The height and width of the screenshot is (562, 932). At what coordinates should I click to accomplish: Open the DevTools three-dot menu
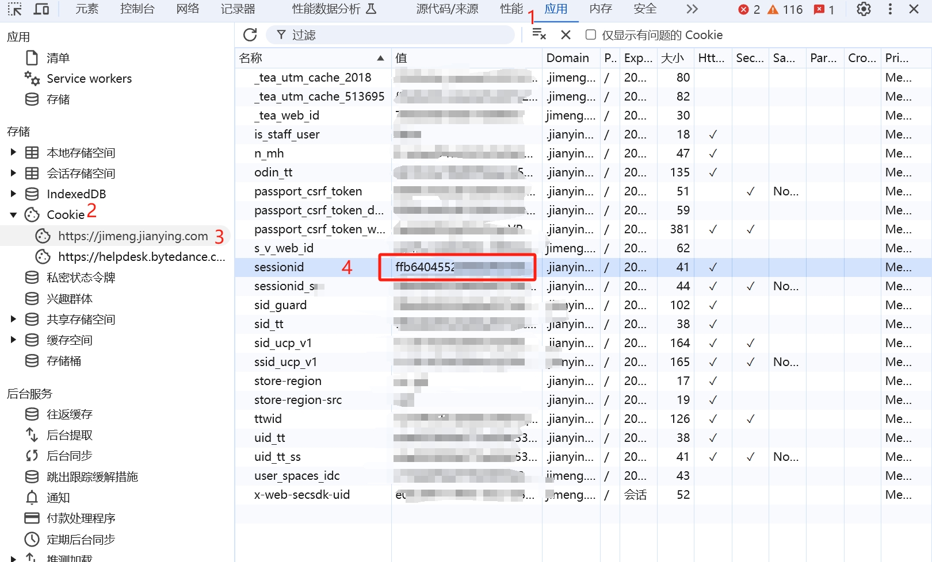pos(890,9)
